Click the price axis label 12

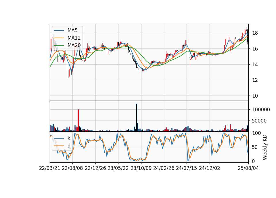click(x=255, y=80)
